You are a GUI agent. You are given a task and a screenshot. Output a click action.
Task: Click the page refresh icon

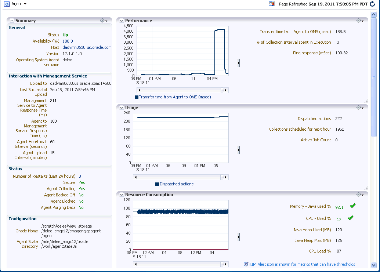[x=373, y=4]
